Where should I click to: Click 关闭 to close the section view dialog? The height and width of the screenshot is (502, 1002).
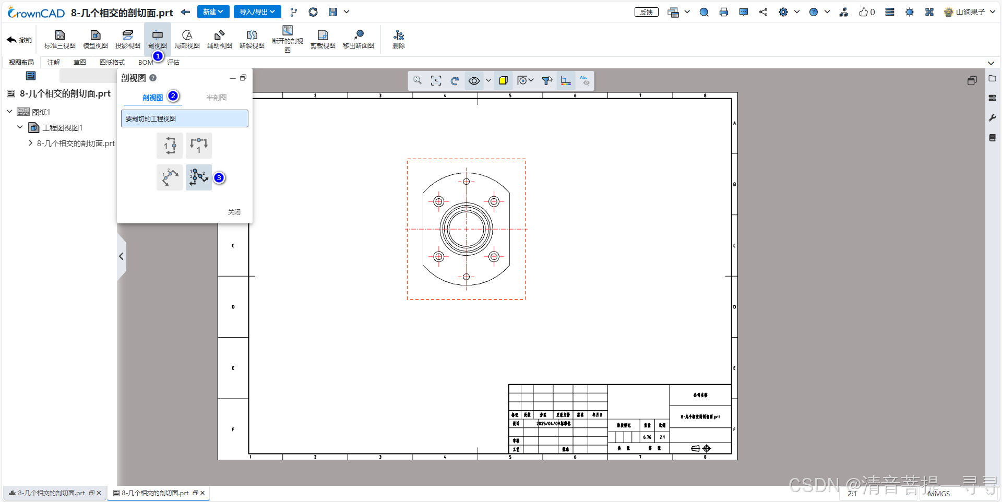[x=234, y=212]
